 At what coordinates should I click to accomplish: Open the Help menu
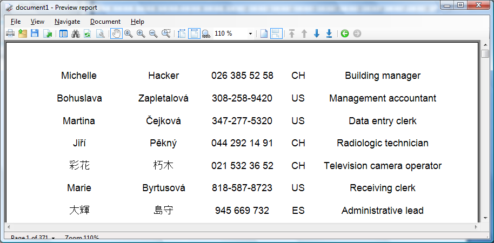[137, 22]
